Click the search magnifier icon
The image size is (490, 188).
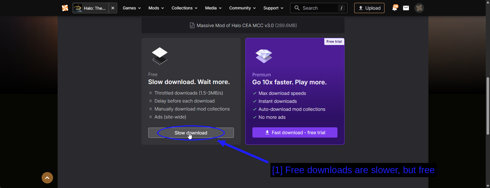pos(297,8)
